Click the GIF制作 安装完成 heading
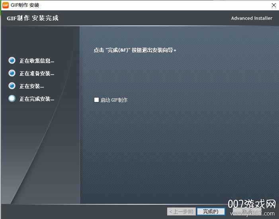279x219 pixels. click(33, 18)
